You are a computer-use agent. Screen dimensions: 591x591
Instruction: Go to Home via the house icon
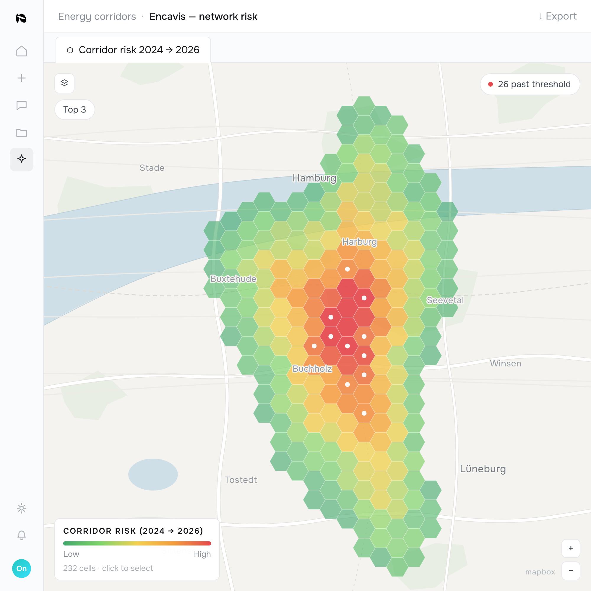[21, 51]
